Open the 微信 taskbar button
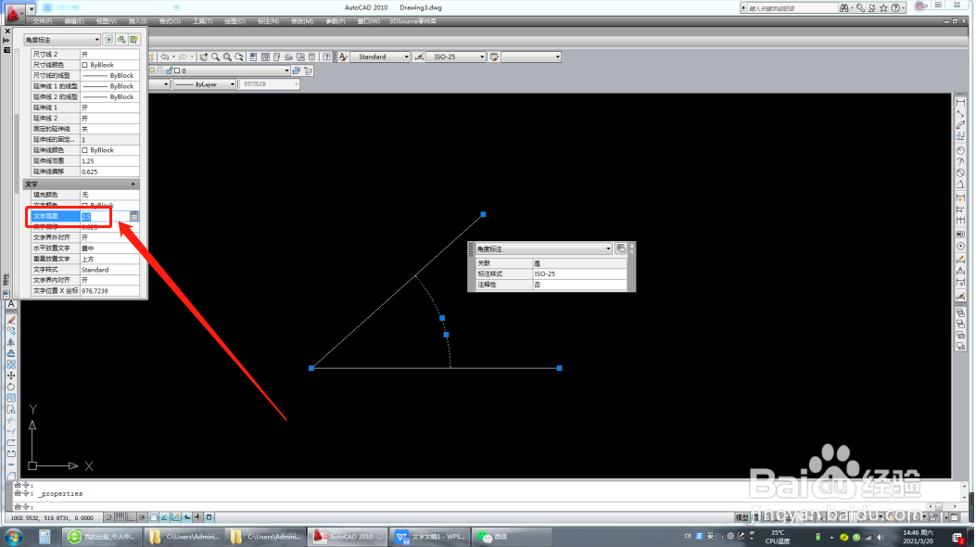 tap(512, 537)
